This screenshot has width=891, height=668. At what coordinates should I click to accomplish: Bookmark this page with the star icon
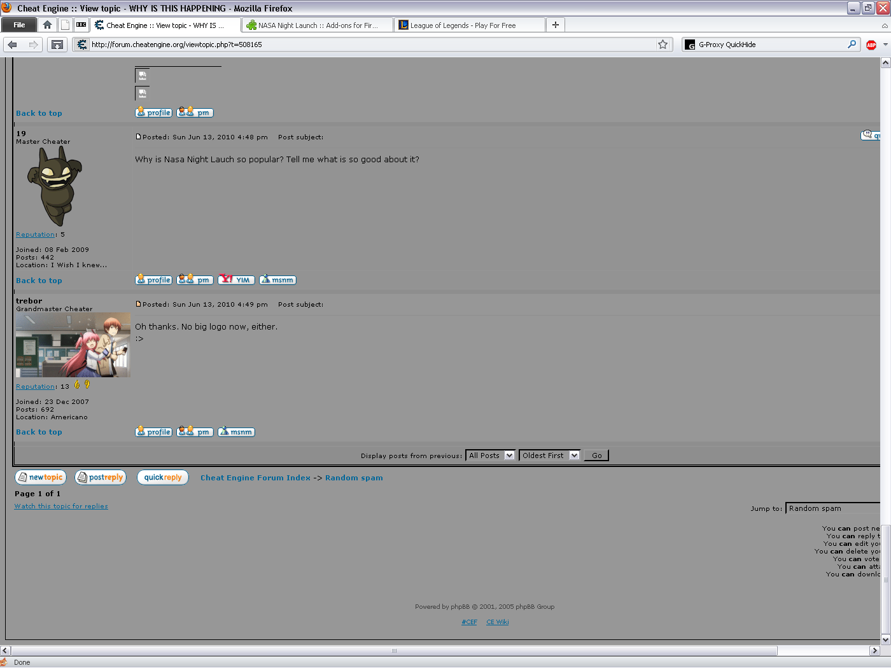click(x=663, y=45)
